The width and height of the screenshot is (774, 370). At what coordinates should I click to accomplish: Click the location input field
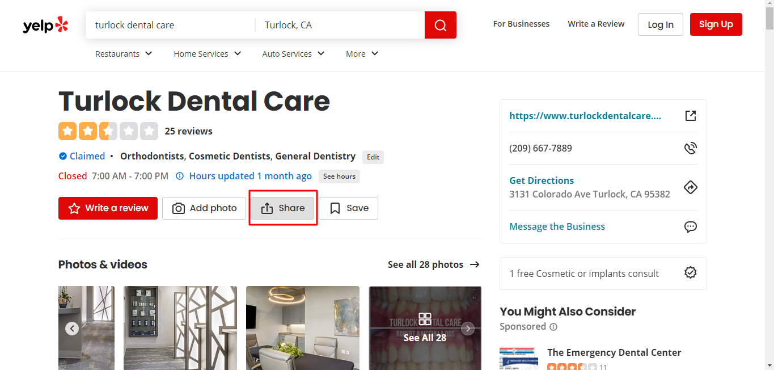340,25
